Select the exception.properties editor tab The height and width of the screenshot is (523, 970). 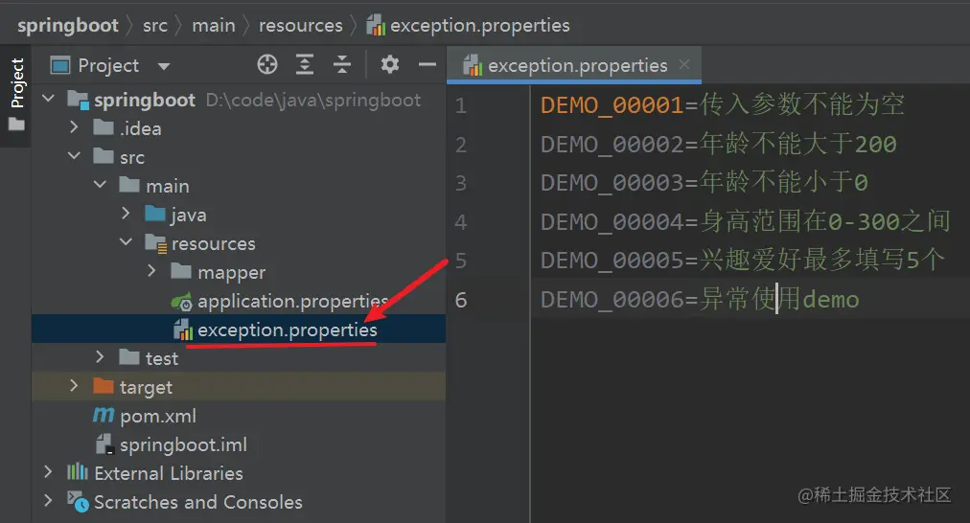(x=576, y=66)
